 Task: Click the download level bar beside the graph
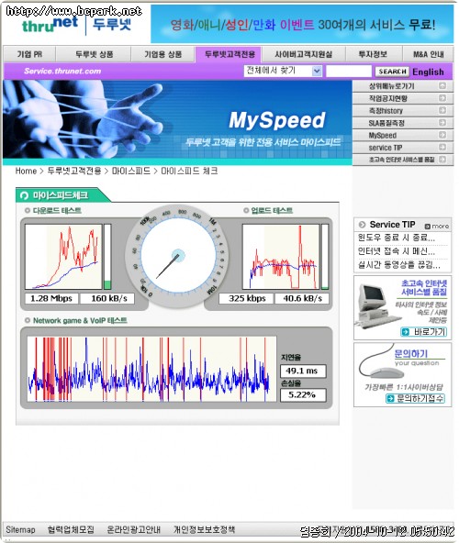(107, 257)
